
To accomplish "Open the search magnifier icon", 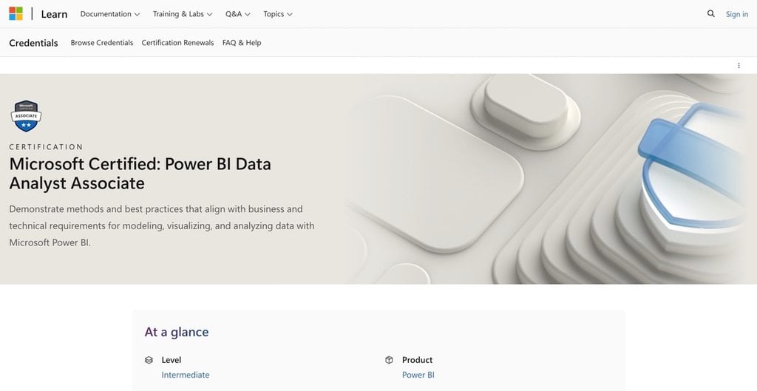I will coord(710,13).
